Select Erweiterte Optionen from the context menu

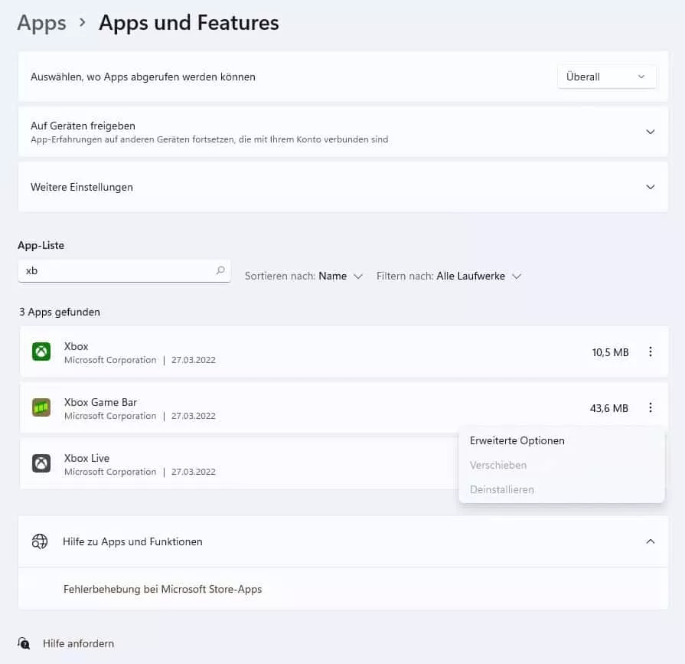point(517,440)
